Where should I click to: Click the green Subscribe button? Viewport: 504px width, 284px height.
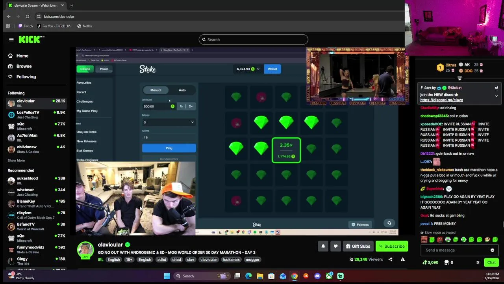pyautogui.click(x=392, y=246)
